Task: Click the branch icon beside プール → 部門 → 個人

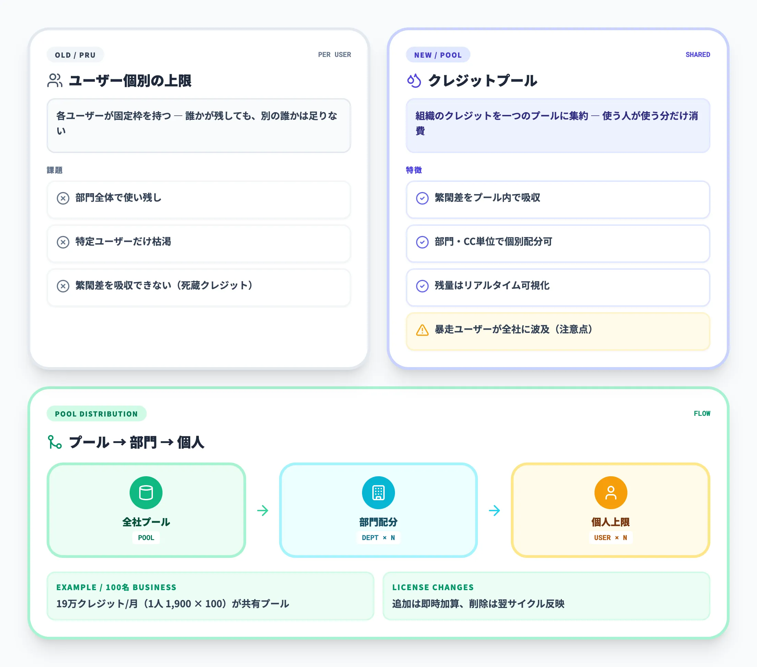Action: [x=55, y=442]
